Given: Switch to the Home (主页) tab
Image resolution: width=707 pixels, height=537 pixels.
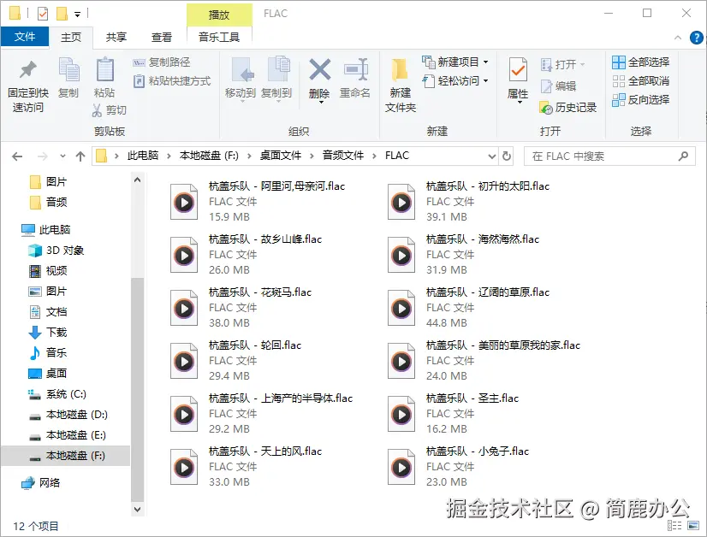Looking at the screenshot, I should [x=71, y=38].
